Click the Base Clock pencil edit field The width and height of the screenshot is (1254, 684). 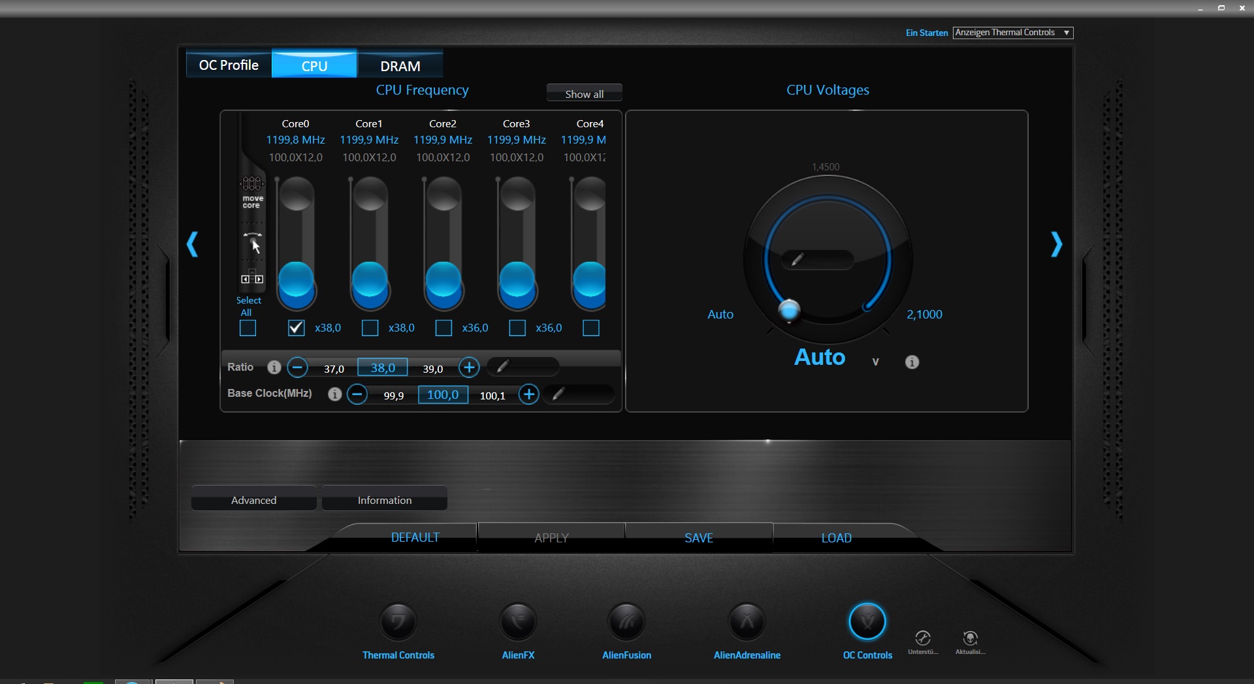tap(579, 394)
